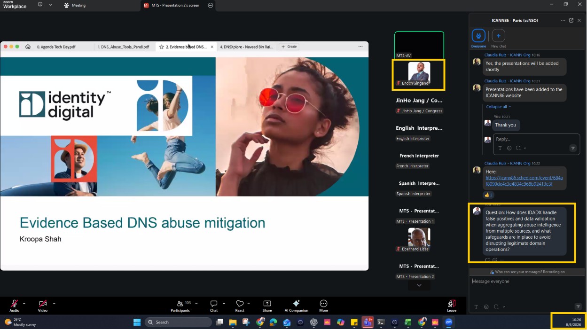Open the More options icon
This screenshot has height=330, width=587.
click(323, 303)
